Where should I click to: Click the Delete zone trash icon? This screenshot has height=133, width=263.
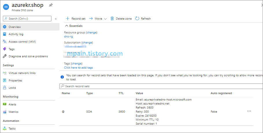(x=112, y=18)
